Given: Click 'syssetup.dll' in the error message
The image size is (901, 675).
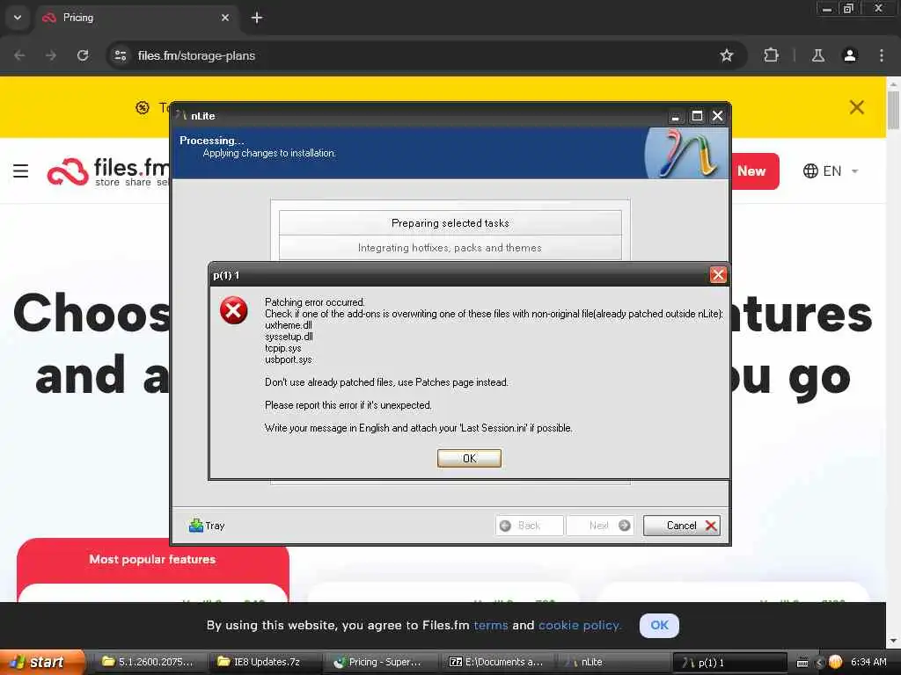Looking at the screenshot, I should pos(289,337).
